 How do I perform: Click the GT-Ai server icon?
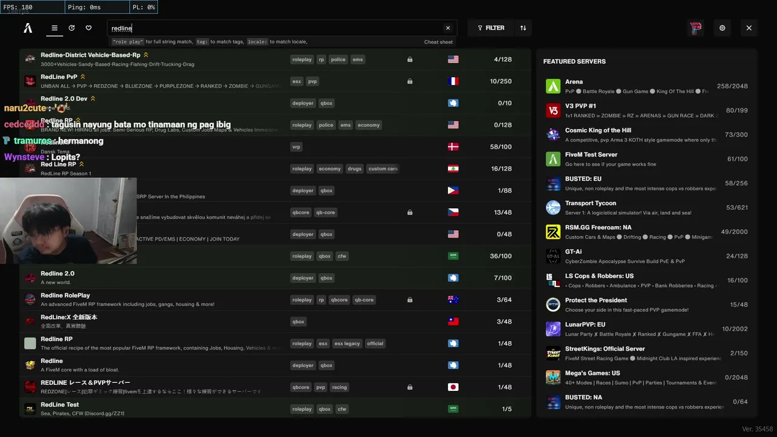tap(553, 256)
